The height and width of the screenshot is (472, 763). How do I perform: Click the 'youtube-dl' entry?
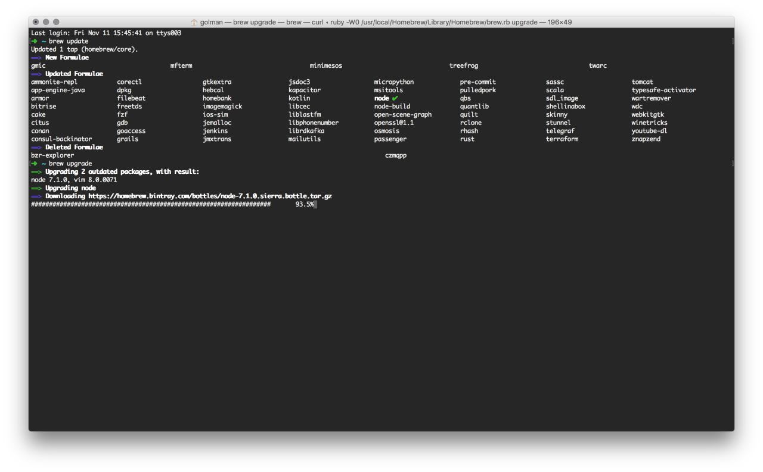coord(650,131)
